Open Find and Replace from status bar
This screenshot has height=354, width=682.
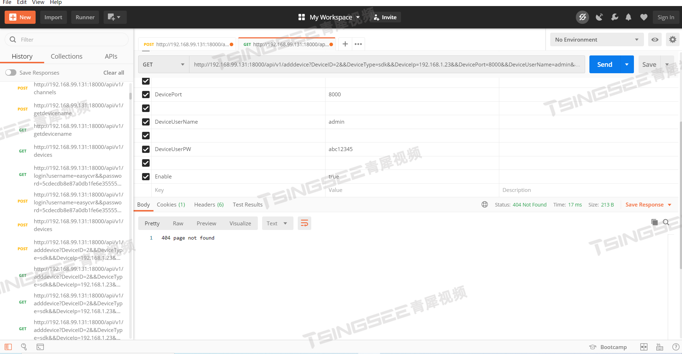pyautogui.click(x=24, y=347)
